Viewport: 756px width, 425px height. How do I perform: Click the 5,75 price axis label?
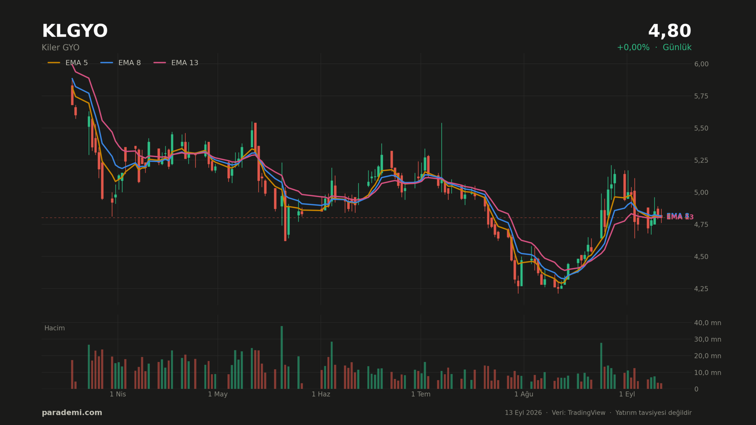click(x=701, y=96)
